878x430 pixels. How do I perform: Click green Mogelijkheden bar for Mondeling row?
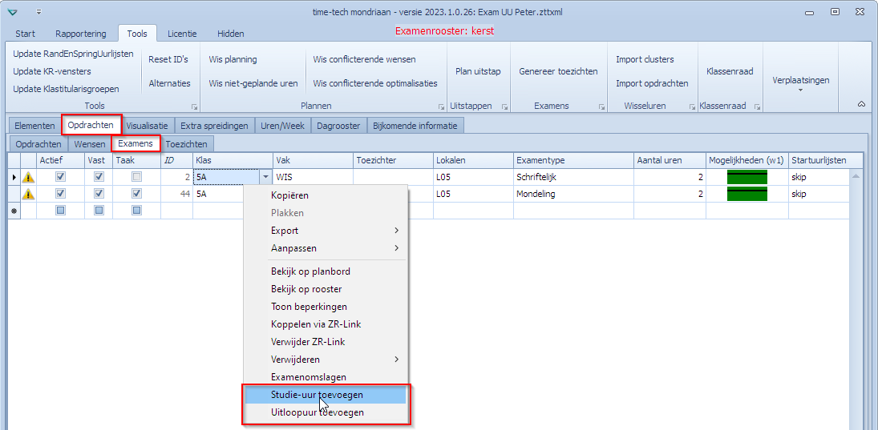(747, 194)
